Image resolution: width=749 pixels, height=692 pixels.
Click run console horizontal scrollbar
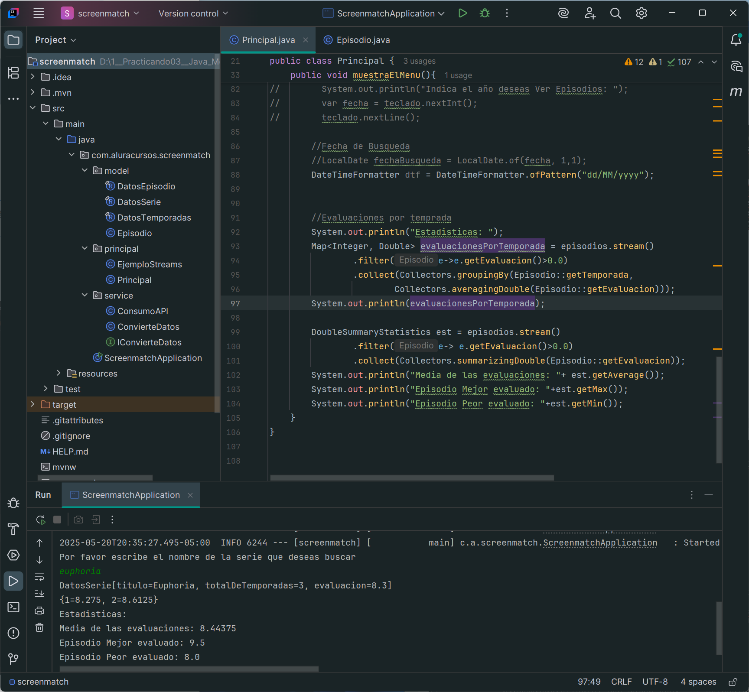pyautogui.click(x=189, y=669)
